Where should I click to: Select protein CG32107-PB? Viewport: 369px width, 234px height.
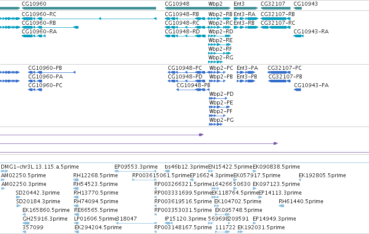click(x=280, y=81)
